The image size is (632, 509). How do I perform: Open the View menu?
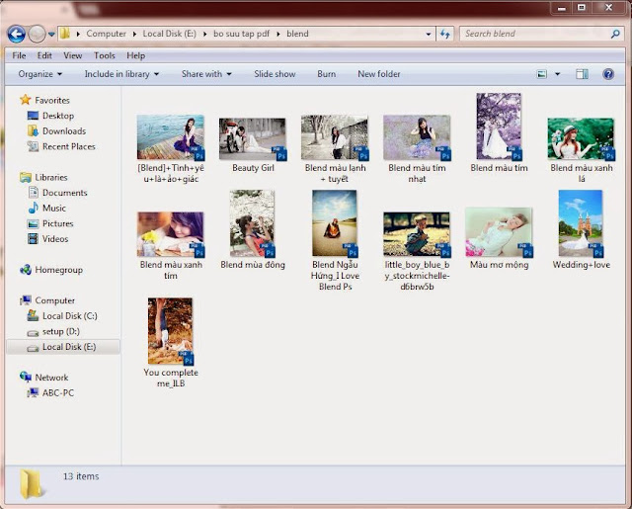(72, 55)
